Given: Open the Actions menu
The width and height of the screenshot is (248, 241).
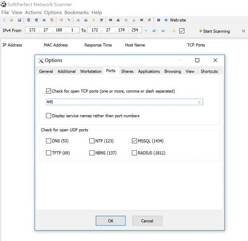Looking at the screenshot, I should coord(33,12).
